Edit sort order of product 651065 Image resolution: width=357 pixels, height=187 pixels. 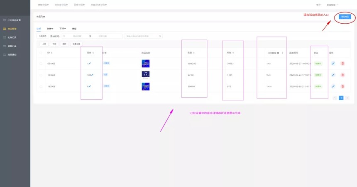click(x=90, y=64)
